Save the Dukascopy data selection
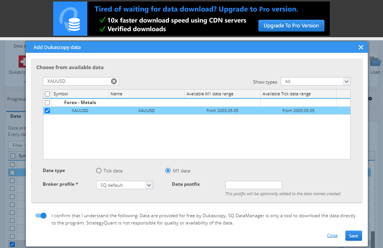 (x=353, y=236)
